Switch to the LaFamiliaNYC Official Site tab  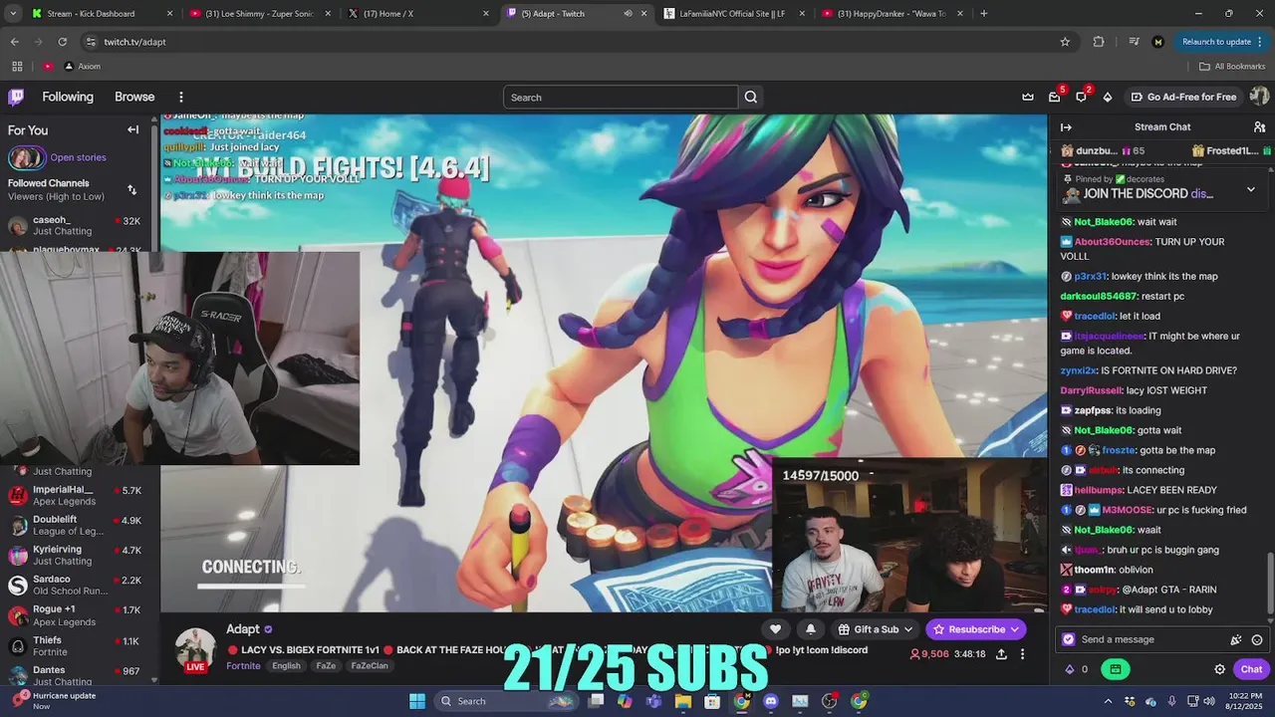pyautogui.click(x=733, y=14)
